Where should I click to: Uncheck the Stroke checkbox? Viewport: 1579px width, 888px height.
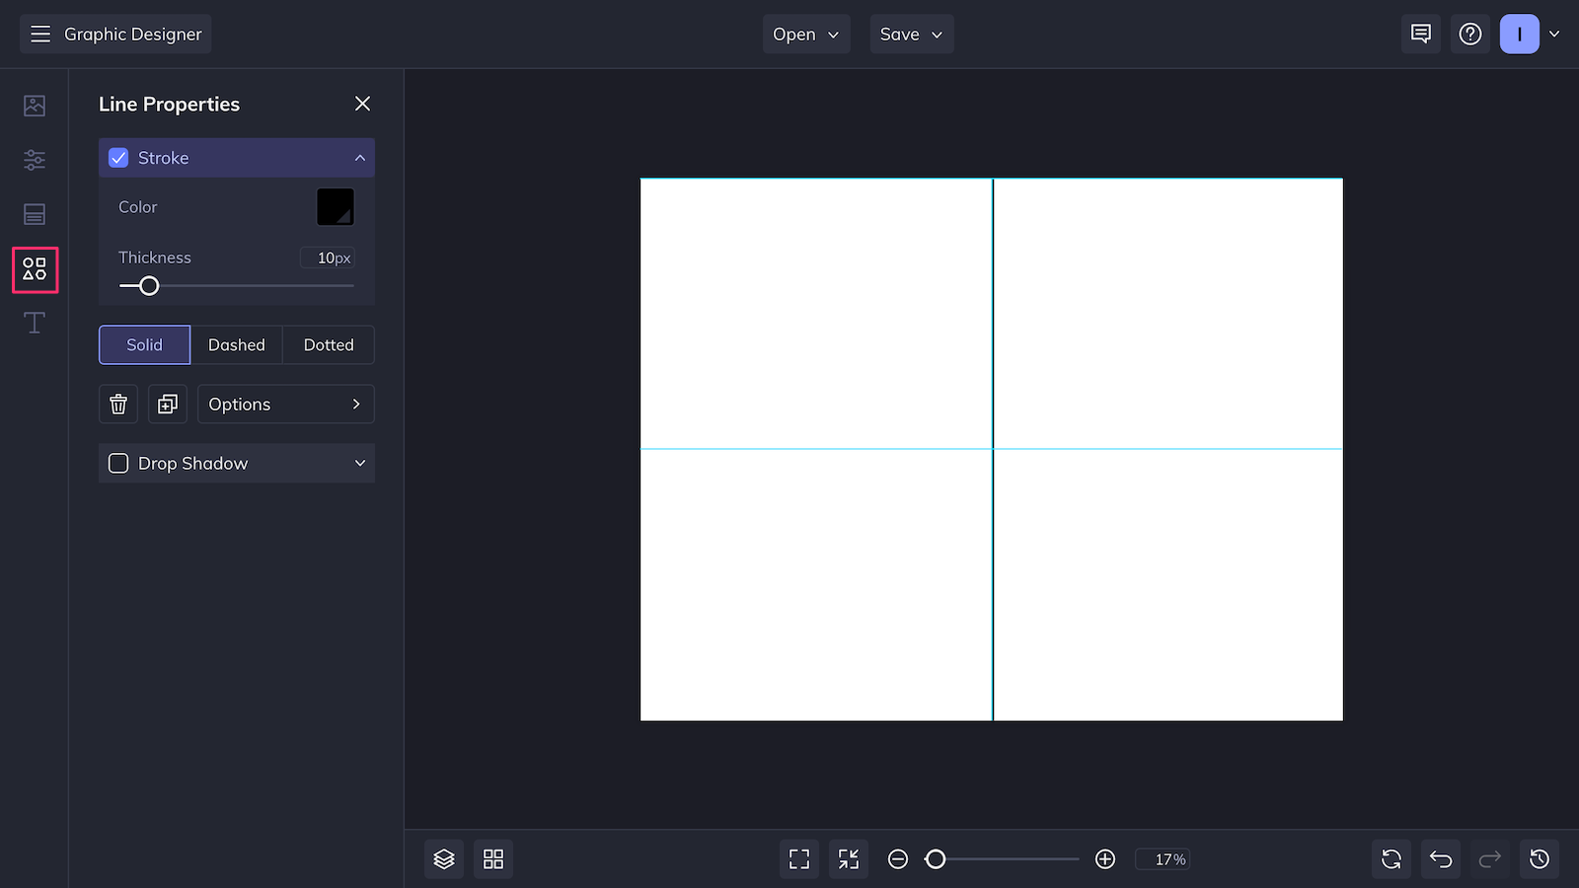pyautogui.click(x=118, y=158)
